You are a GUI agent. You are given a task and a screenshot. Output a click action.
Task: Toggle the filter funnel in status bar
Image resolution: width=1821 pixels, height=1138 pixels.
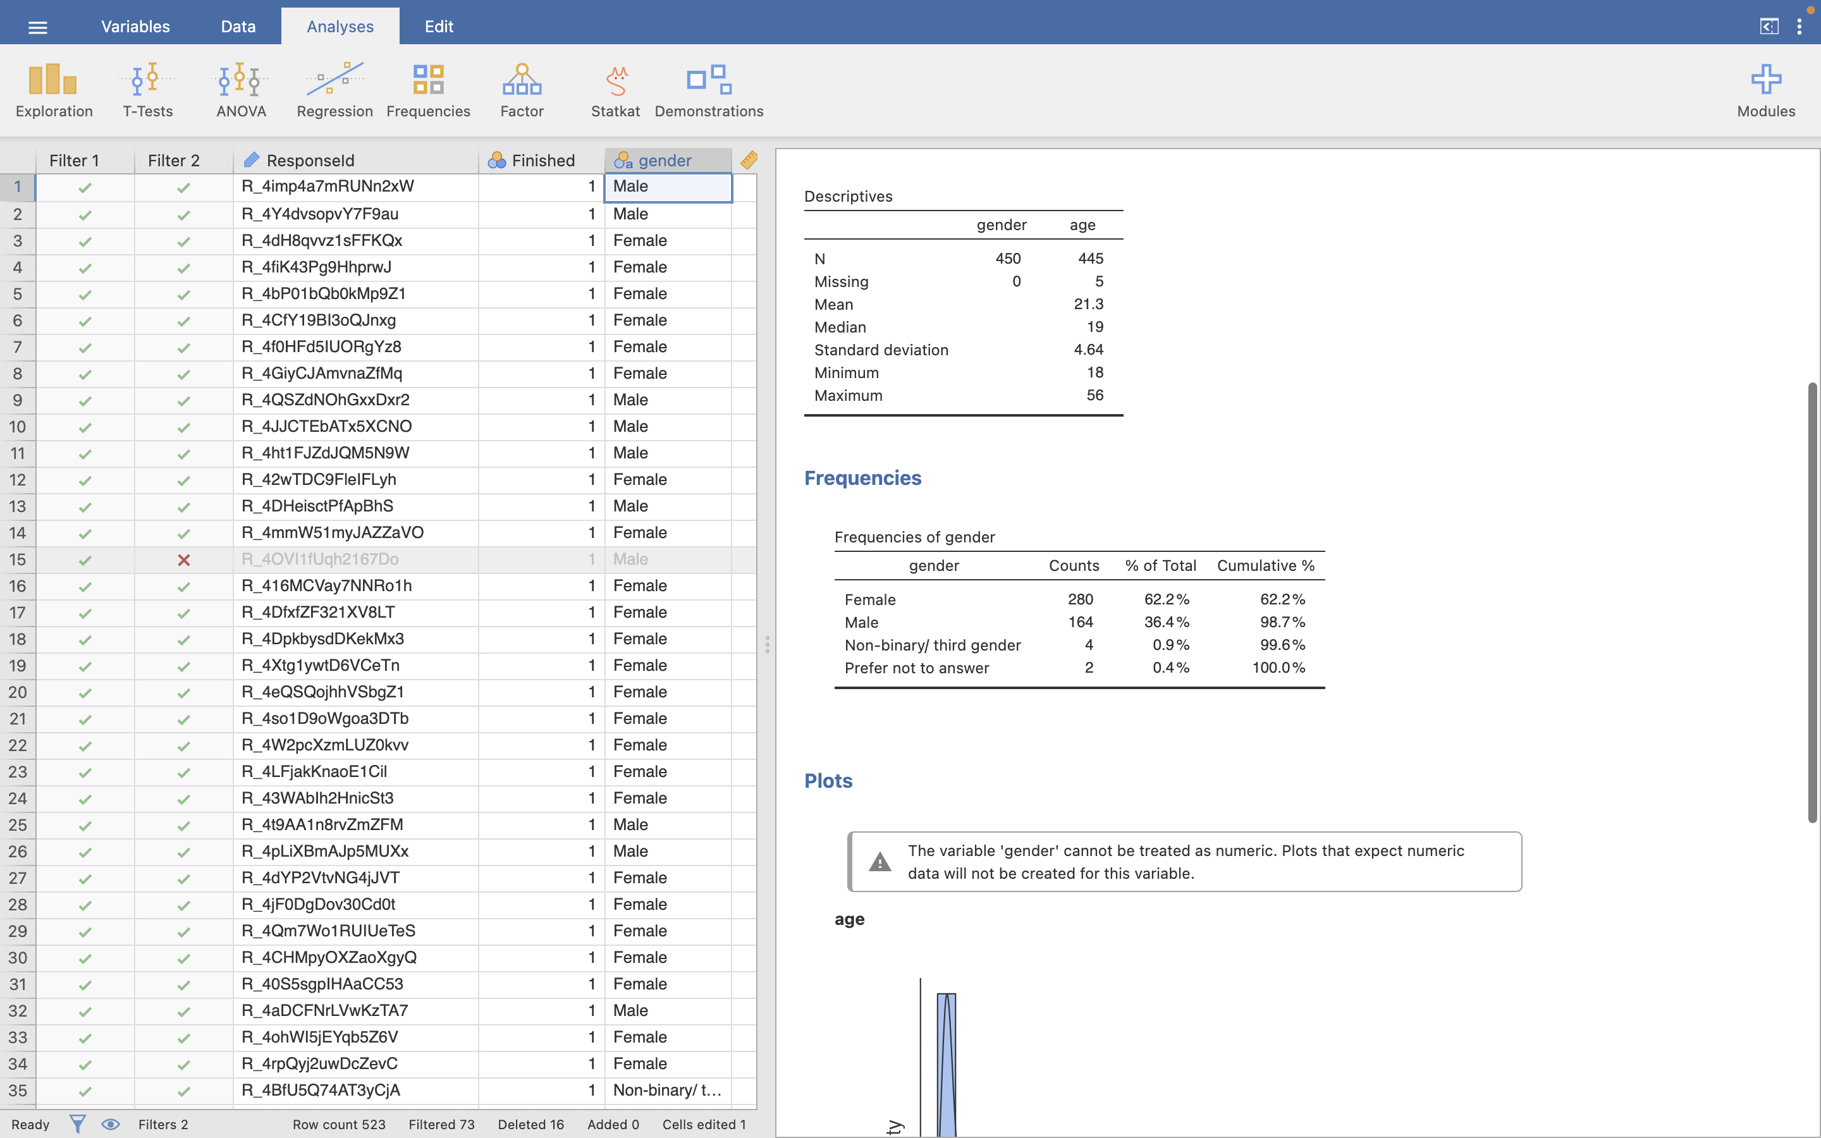(78, 1123)
